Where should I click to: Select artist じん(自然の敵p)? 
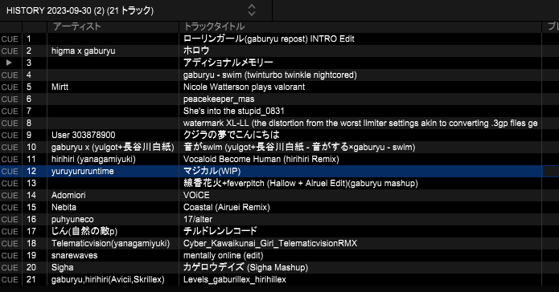[x=84, y=231]
